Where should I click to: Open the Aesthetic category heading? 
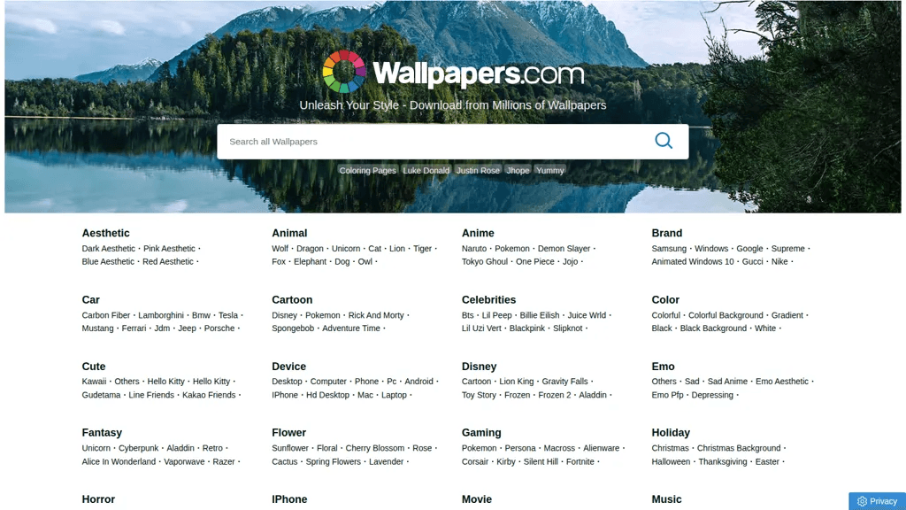106,233
